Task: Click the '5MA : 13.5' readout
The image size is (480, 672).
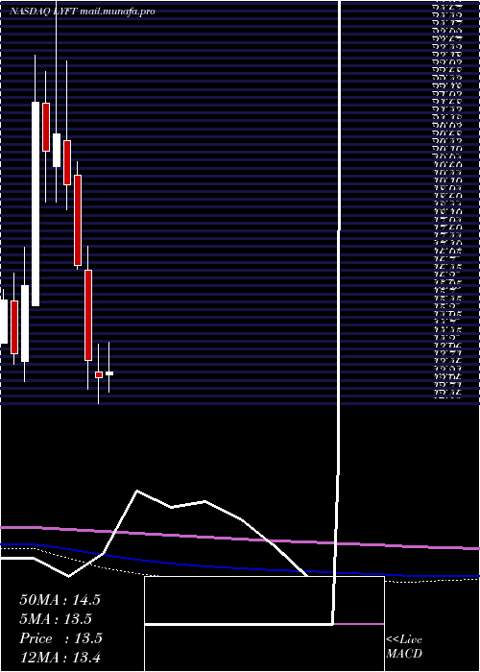Action: pyautogui.click(x=56, y=619)
